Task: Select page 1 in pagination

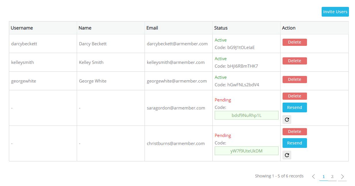Action: pyautogui.click(x=324, y=177)
